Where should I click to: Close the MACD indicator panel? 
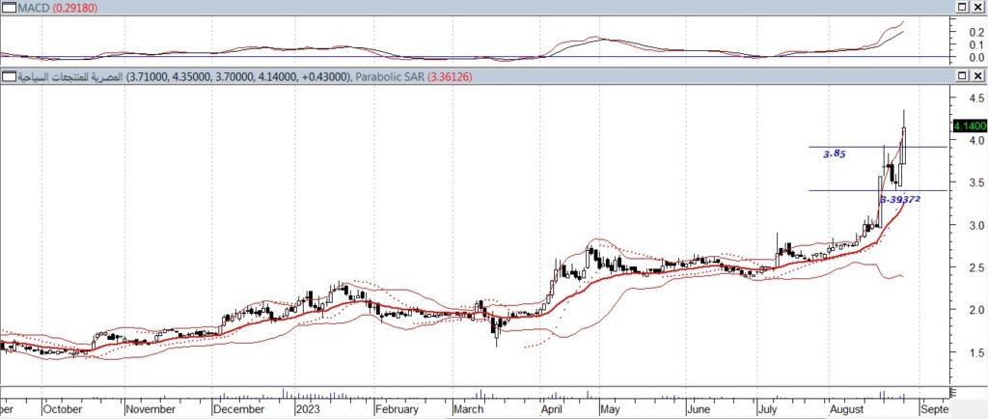pyautogui.click(x=976, y=8)
